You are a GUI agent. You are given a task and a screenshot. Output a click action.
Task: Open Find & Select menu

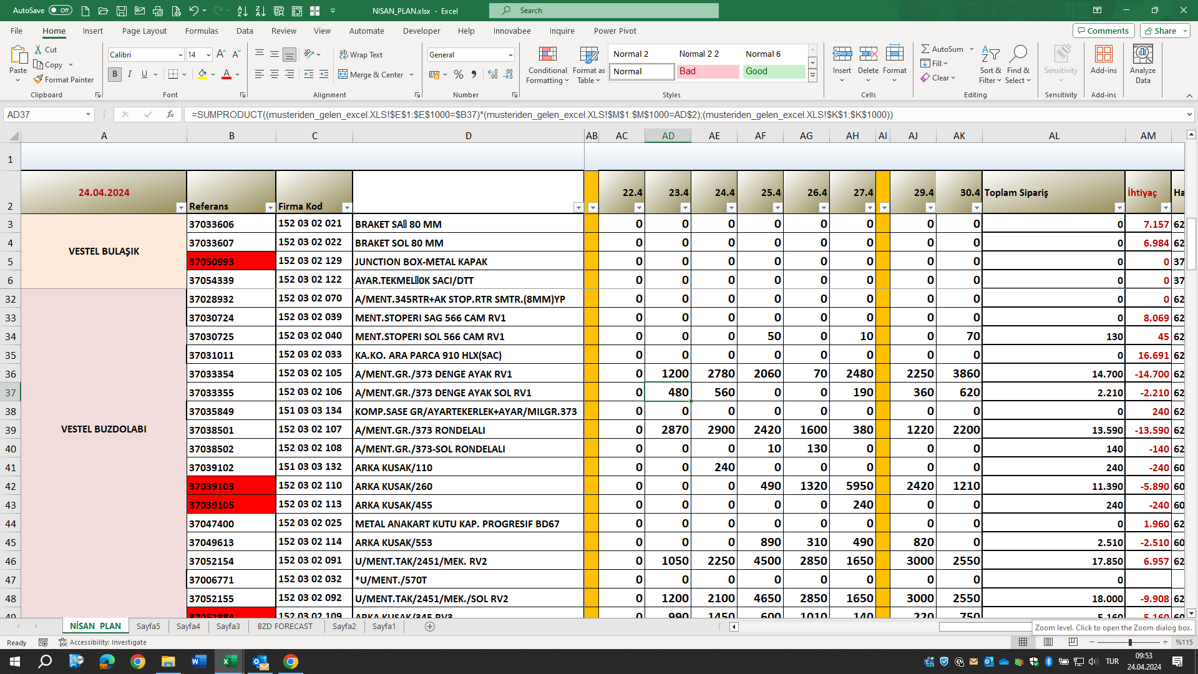pyautogui.click(x=1018, y=64)
